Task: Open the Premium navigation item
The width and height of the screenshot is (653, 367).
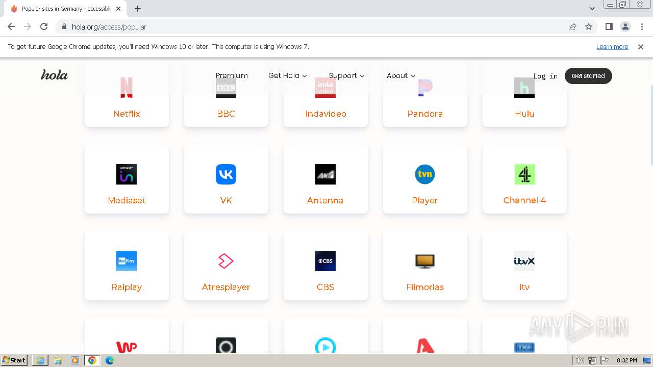Action: (x=232, y=75)
